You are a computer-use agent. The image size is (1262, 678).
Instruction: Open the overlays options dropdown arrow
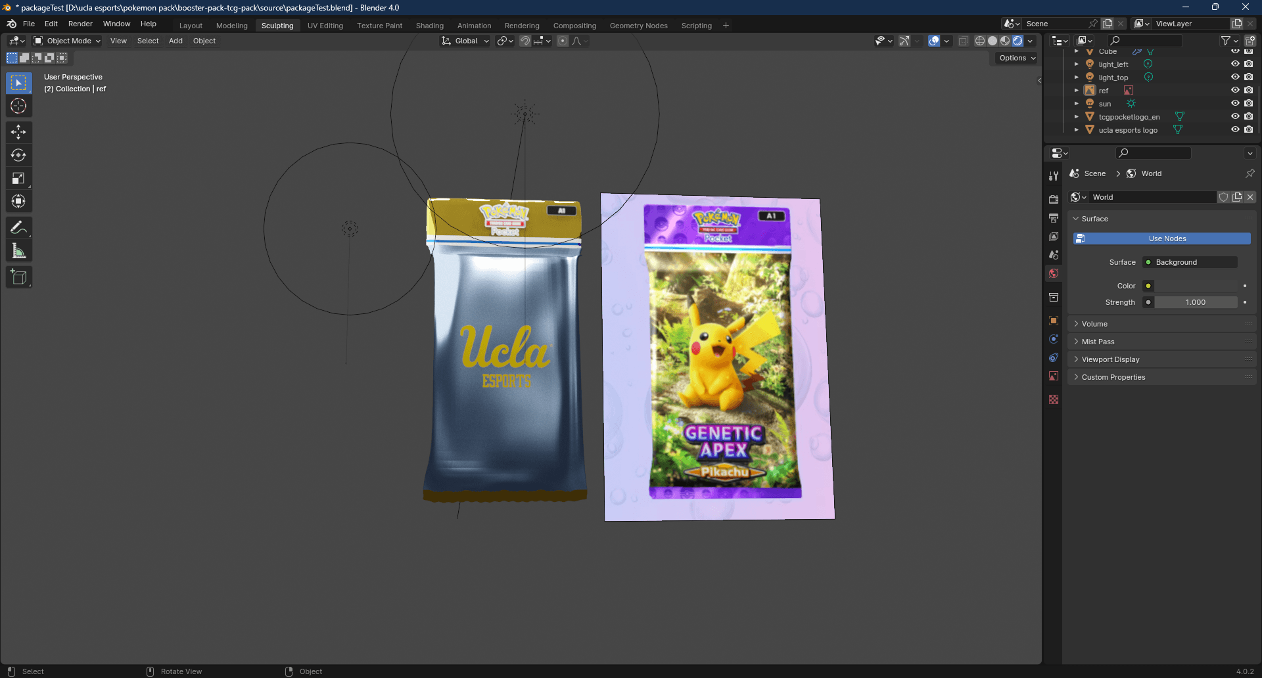(947, 41)
